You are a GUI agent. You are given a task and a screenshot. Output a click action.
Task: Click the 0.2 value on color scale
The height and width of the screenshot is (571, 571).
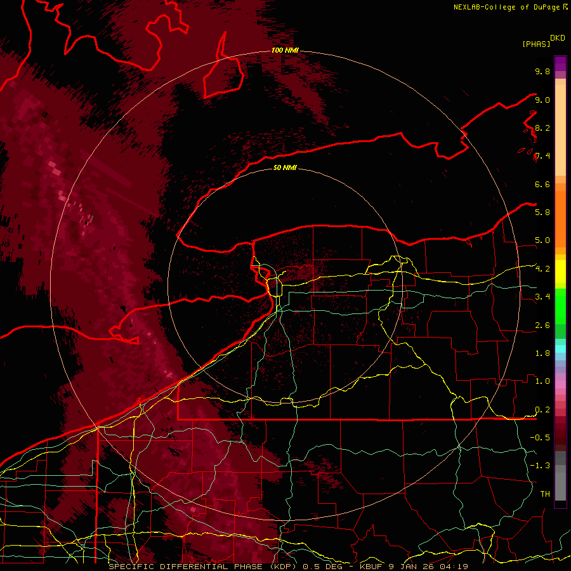pos(542,410)
